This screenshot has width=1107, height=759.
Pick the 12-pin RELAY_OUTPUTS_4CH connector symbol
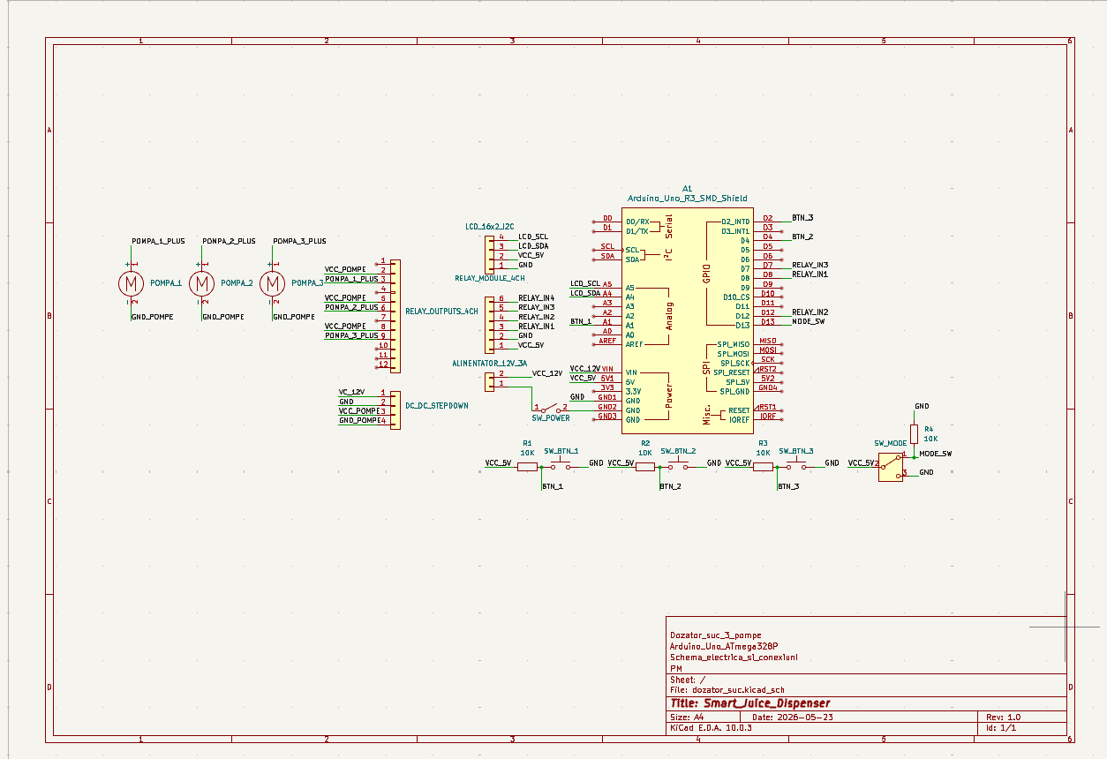pos(395,316)
